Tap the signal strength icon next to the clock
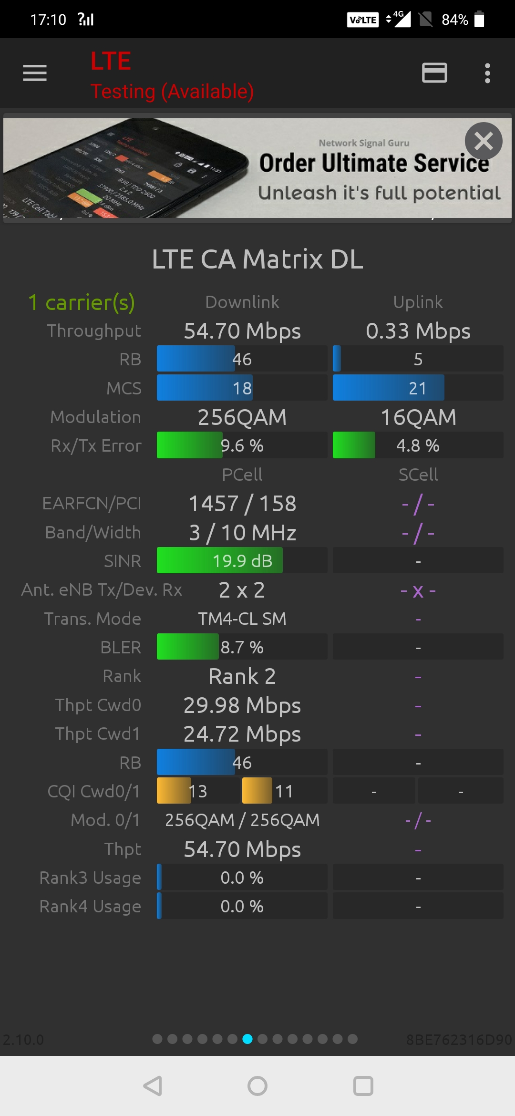Image resolution: width=515 pixels, height=1116 pixels. tap(86, 20)
